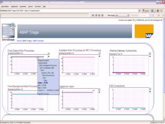Viewport: 165px width, 124px height.
Task: Open the Dashboard menu
Action: coord(14,7)
